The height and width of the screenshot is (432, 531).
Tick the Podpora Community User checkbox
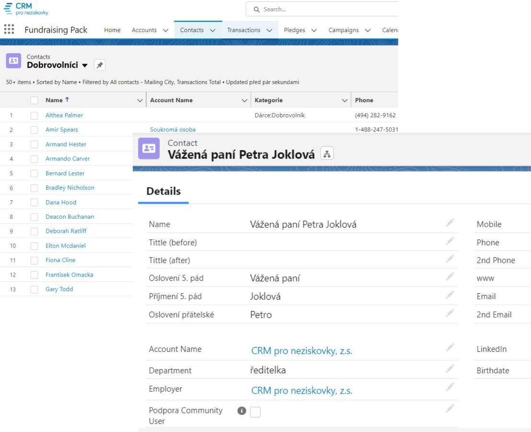tap(255, 412)
